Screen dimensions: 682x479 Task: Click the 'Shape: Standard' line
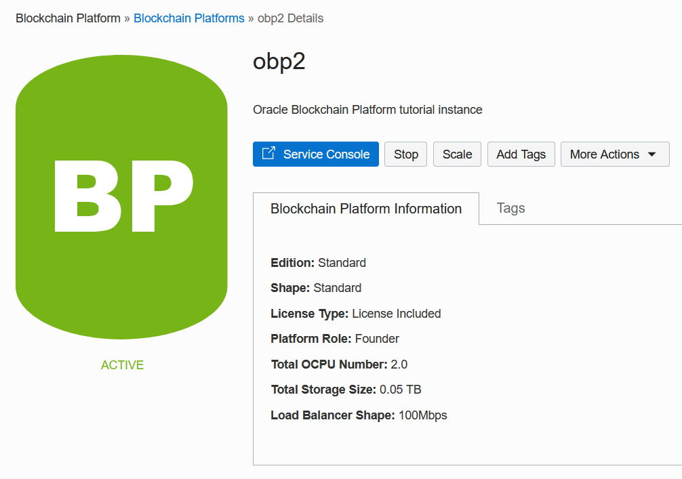[316, 288]
